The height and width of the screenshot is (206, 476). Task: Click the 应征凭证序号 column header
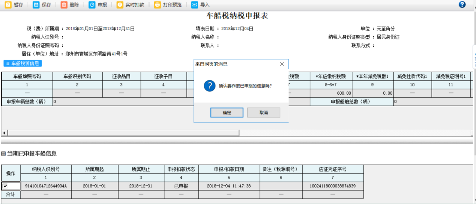[x=333, y=169]
